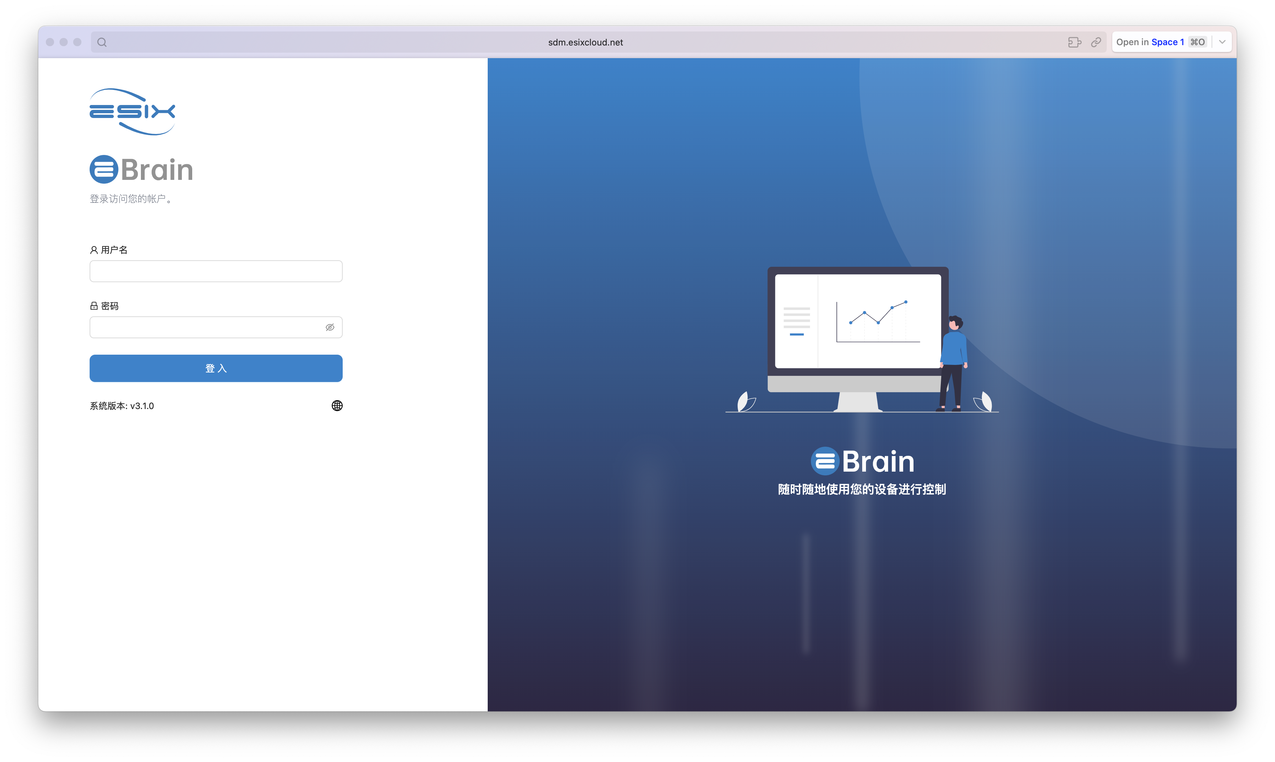Click the 系统版本 v3.1.0 version text
1275x762 pixels.
(122, 406)
